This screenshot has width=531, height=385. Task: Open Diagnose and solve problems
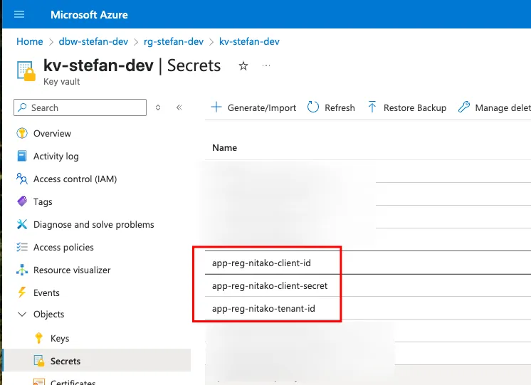pyautogui.click(x=93, y=224)
